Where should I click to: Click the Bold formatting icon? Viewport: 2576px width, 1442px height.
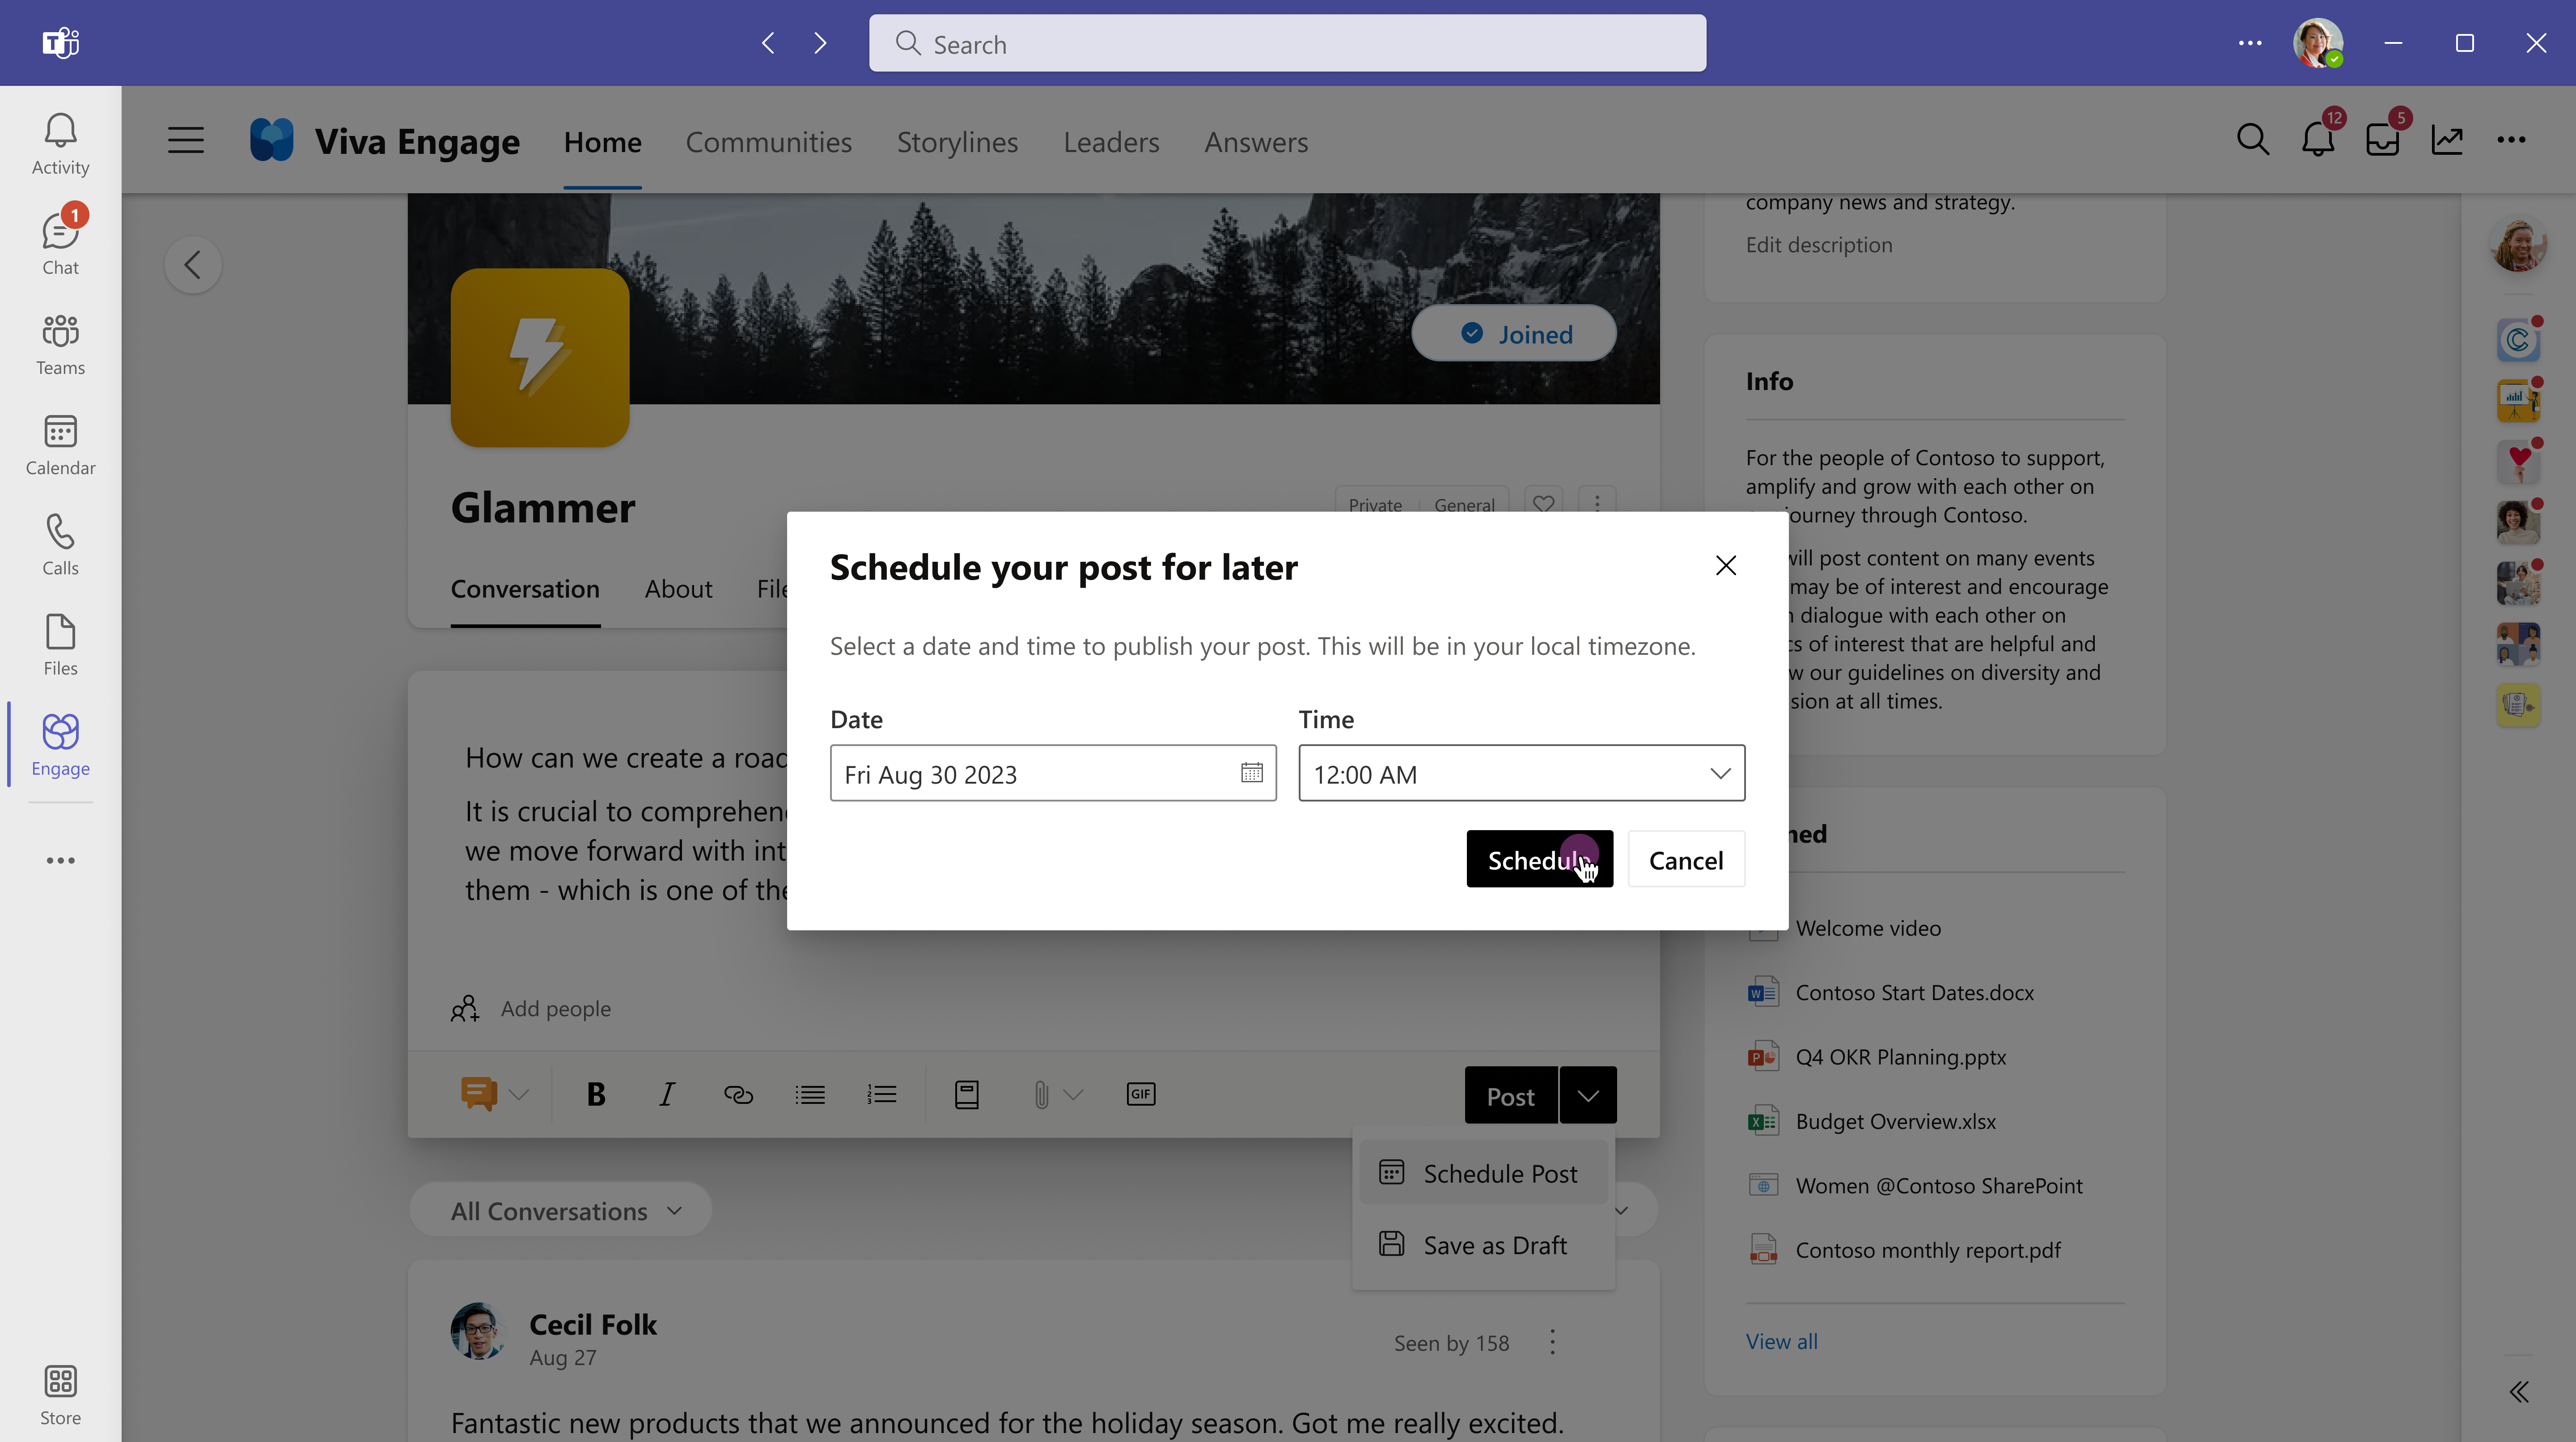point(596,1094)
